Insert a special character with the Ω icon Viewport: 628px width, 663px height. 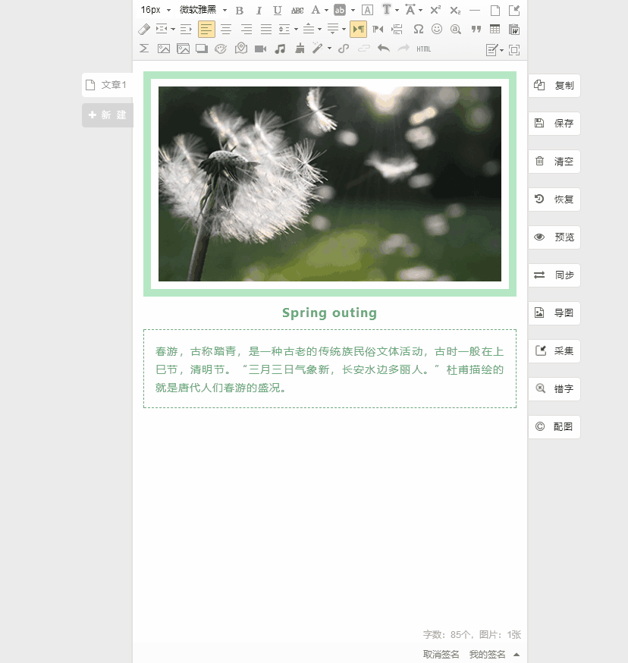click(x=418, y=29)
